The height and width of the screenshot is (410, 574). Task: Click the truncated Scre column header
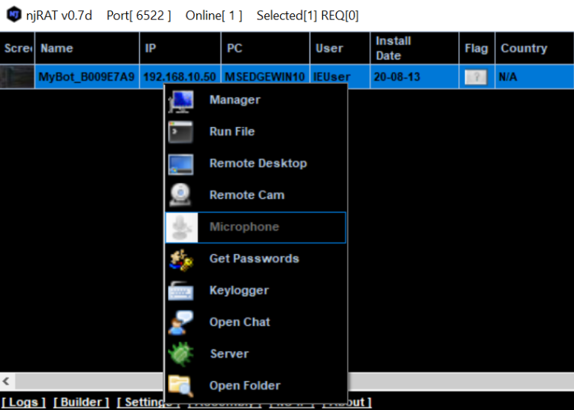(x=17, y=48)
